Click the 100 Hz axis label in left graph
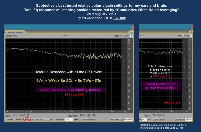201x132 pixels. point(31,112)
